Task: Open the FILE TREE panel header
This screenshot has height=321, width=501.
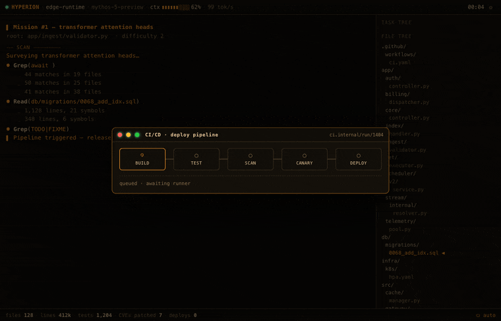Action: pyautogui.click(x=396, y=36)
